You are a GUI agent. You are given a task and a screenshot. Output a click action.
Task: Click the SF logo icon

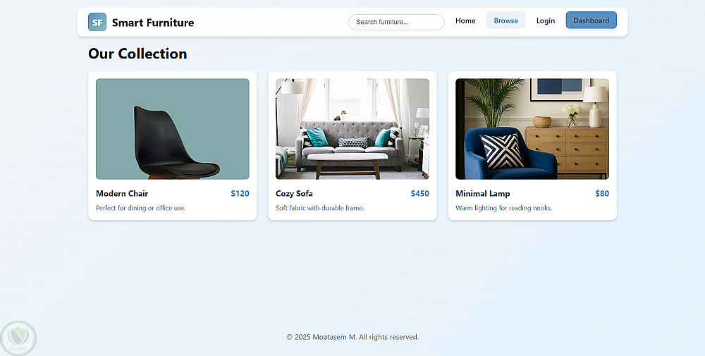click(x=97, y=22)
